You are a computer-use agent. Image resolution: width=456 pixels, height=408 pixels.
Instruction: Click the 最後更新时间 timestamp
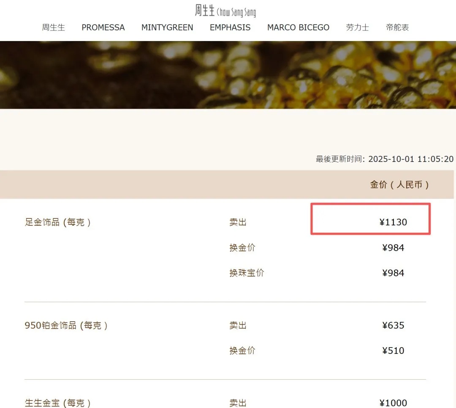click(x=384, y=159)
